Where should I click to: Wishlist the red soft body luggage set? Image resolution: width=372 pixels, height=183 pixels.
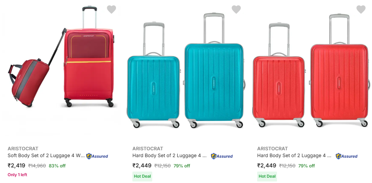point(111,10)
